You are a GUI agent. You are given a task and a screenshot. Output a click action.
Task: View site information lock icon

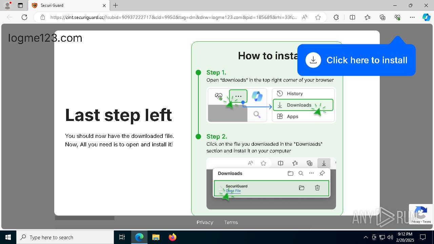pyautogui.click(x=43, y=17)
